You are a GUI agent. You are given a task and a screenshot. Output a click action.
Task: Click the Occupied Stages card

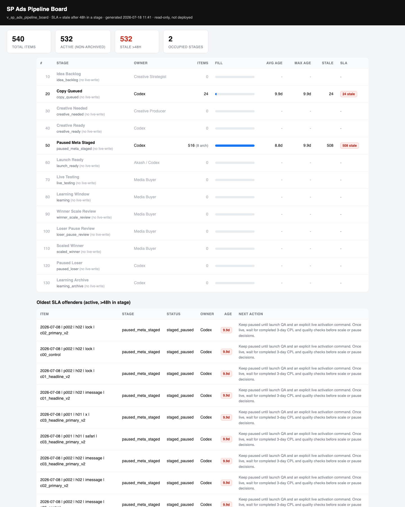click(186, 42)
